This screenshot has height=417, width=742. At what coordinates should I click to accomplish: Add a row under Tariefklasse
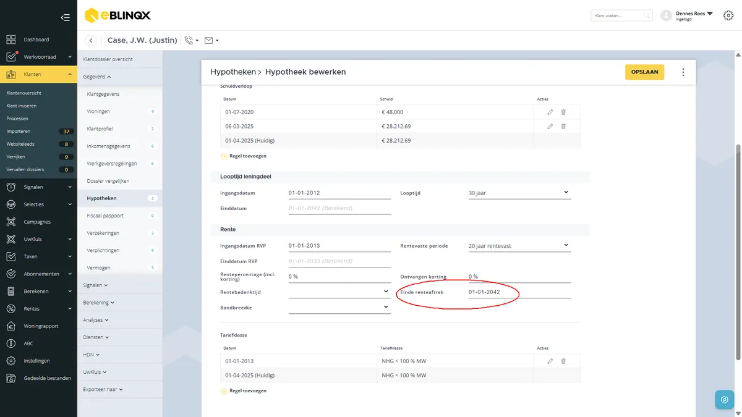244,391
